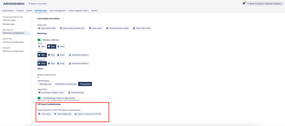Click the Export diagnostic button
This screenshot has height=126, width=285.
click(x=63, y=114)
